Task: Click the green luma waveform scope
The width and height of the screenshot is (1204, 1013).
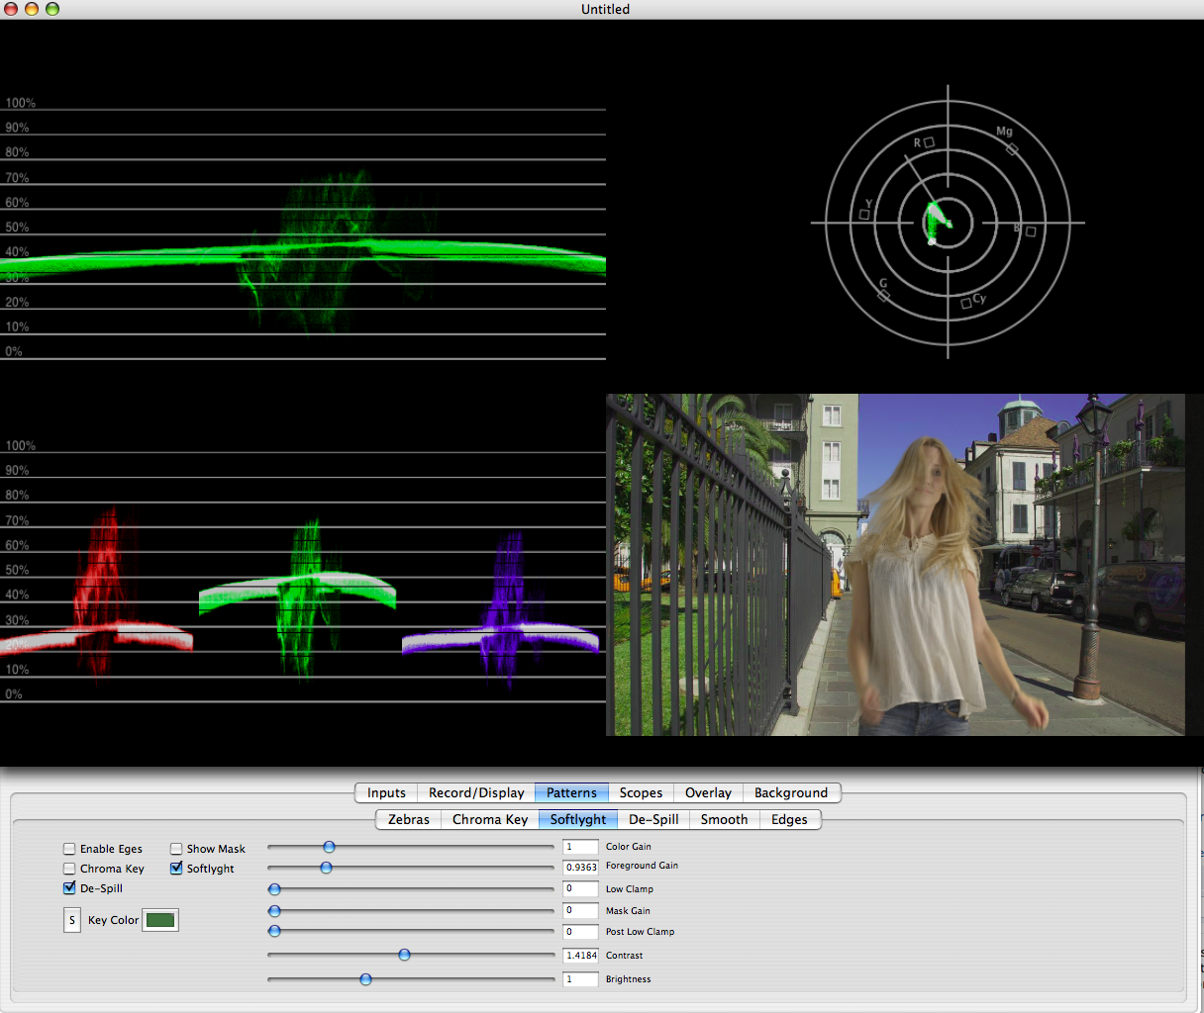Action: [303, 230]
